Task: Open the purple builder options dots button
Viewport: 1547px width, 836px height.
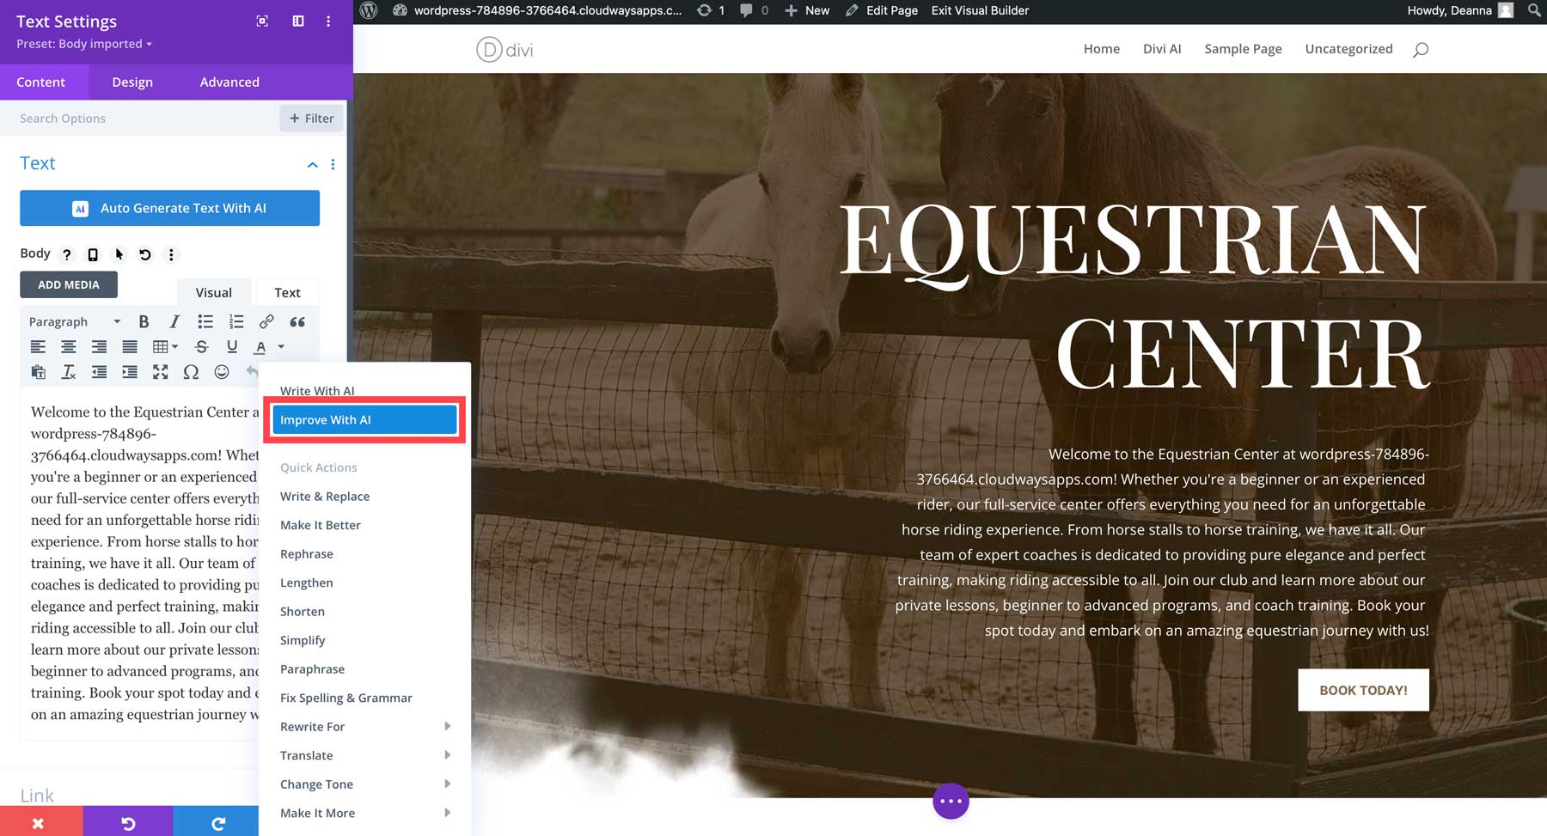Action: (951, 801)
